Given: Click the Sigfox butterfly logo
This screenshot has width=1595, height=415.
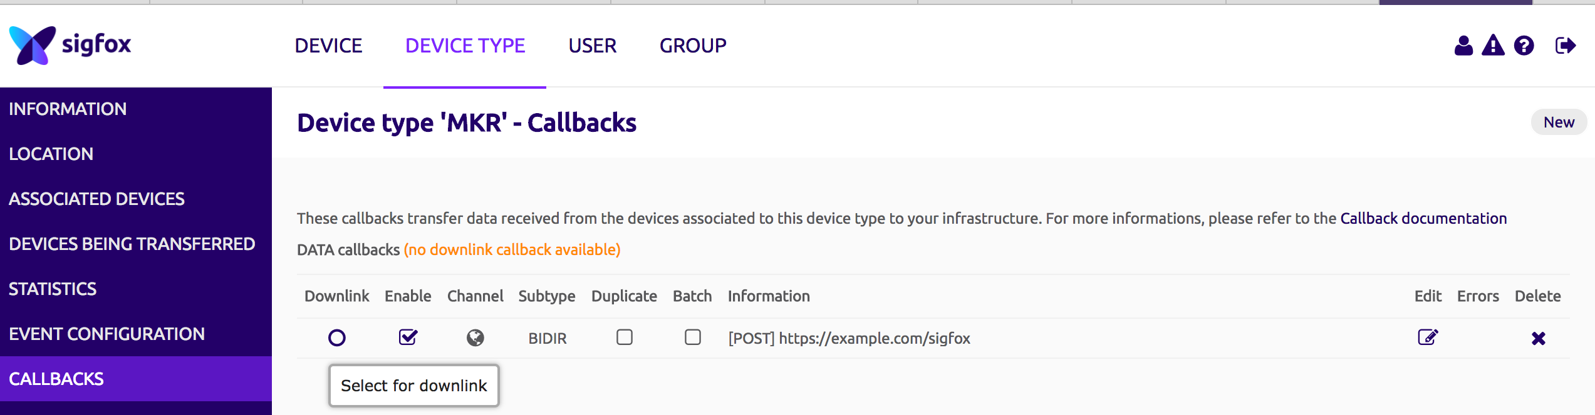Looking at the screenshot, I should tap(33, 45).
